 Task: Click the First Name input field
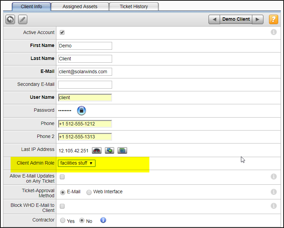[85, 46]
